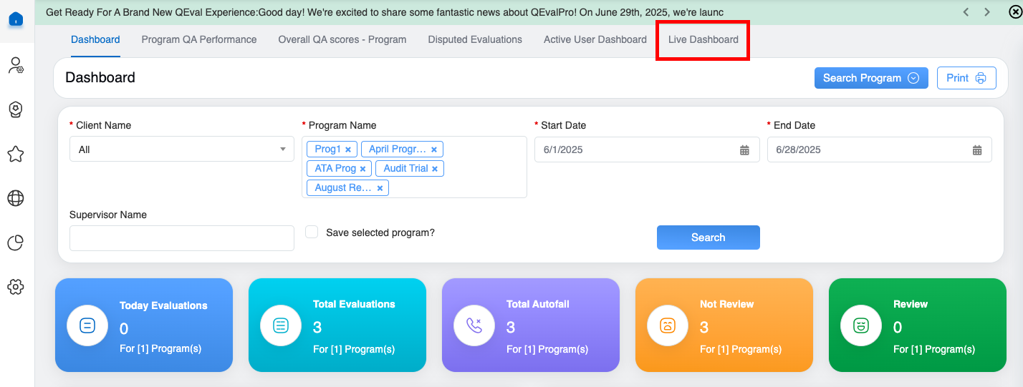Remove the Prog1 program tag

click(348, 150)
